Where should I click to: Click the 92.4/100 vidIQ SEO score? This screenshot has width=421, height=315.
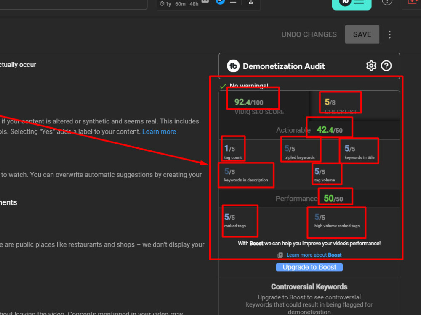(x=249, y=102)
